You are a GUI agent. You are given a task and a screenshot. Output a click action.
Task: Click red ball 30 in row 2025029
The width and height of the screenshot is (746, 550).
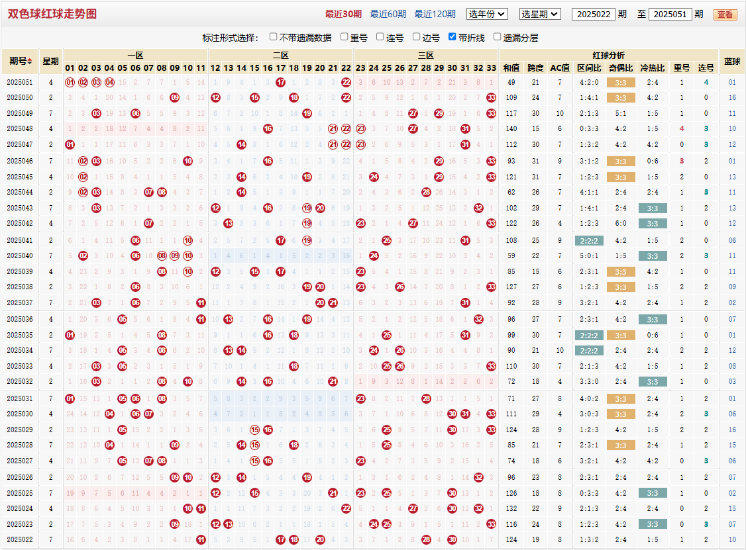point(453,430)
